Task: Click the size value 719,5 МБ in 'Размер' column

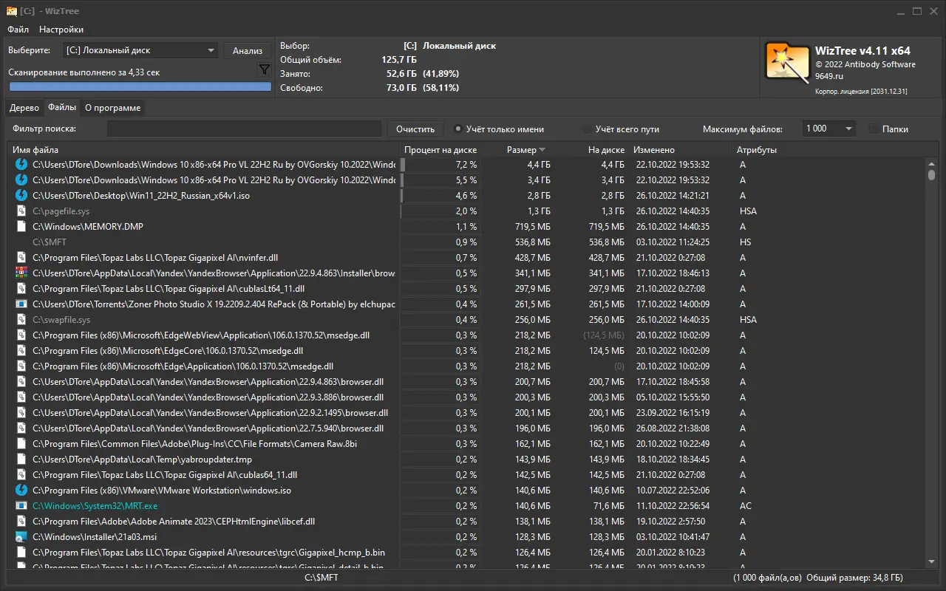Action: [x=533, y=227]
